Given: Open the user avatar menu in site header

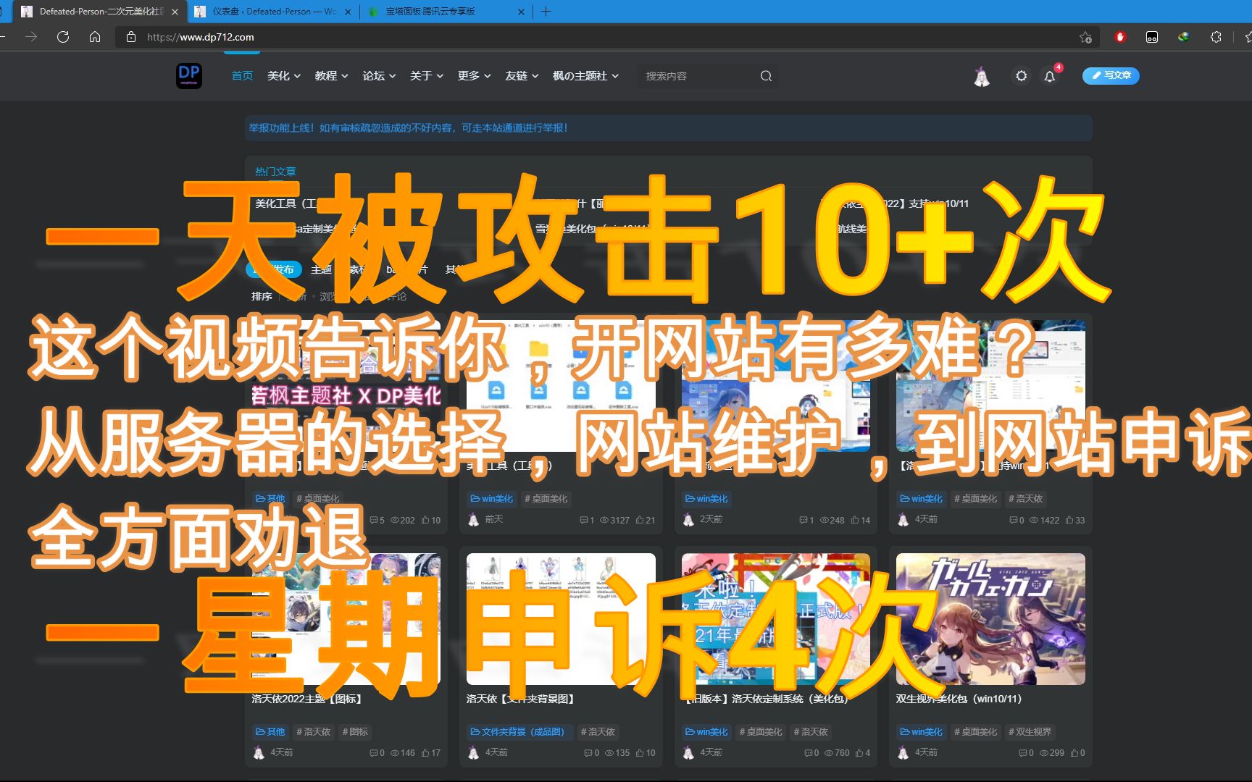Looking at the screenshot, I should pos(982,76).
